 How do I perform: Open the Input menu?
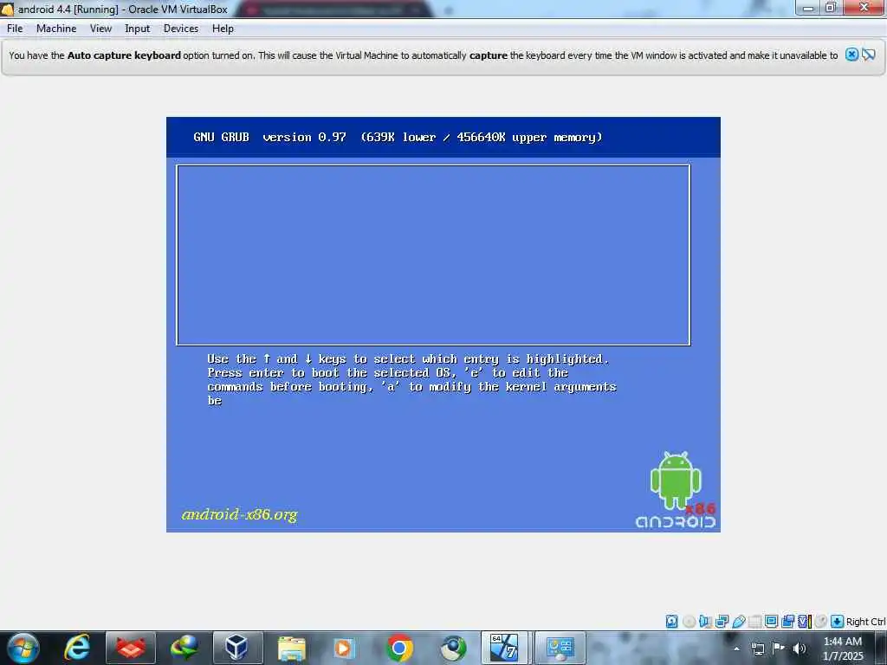tap(138, 29)
